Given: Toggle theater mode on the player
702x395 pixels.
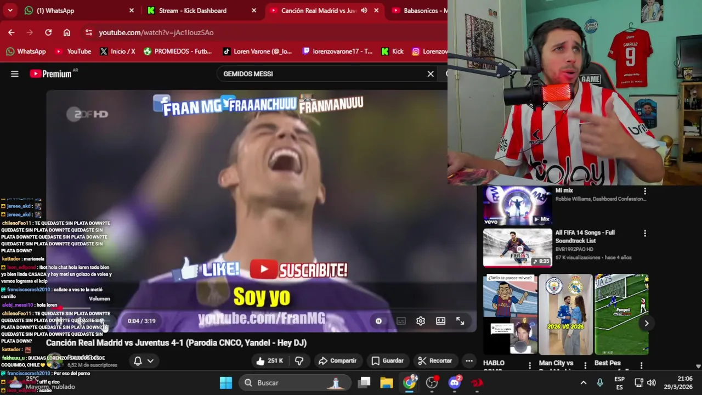Looking at the screenshot, I should (x=440, y=321).
